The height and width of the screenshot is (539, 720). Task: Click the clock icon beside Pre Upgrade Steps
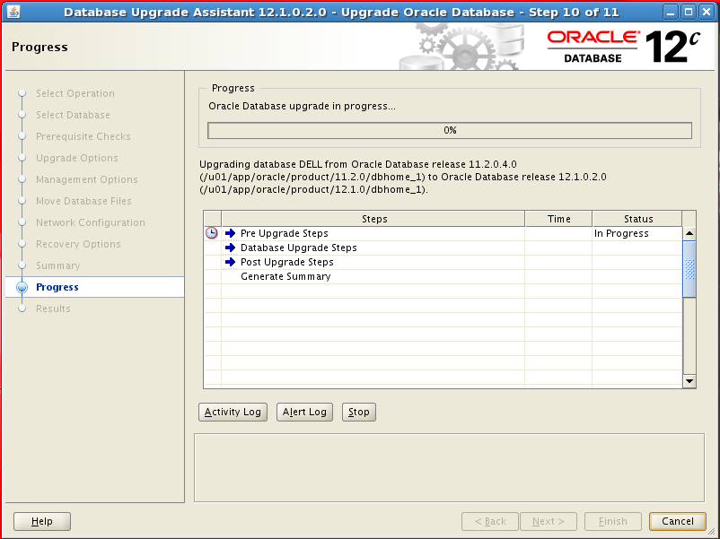212,233
